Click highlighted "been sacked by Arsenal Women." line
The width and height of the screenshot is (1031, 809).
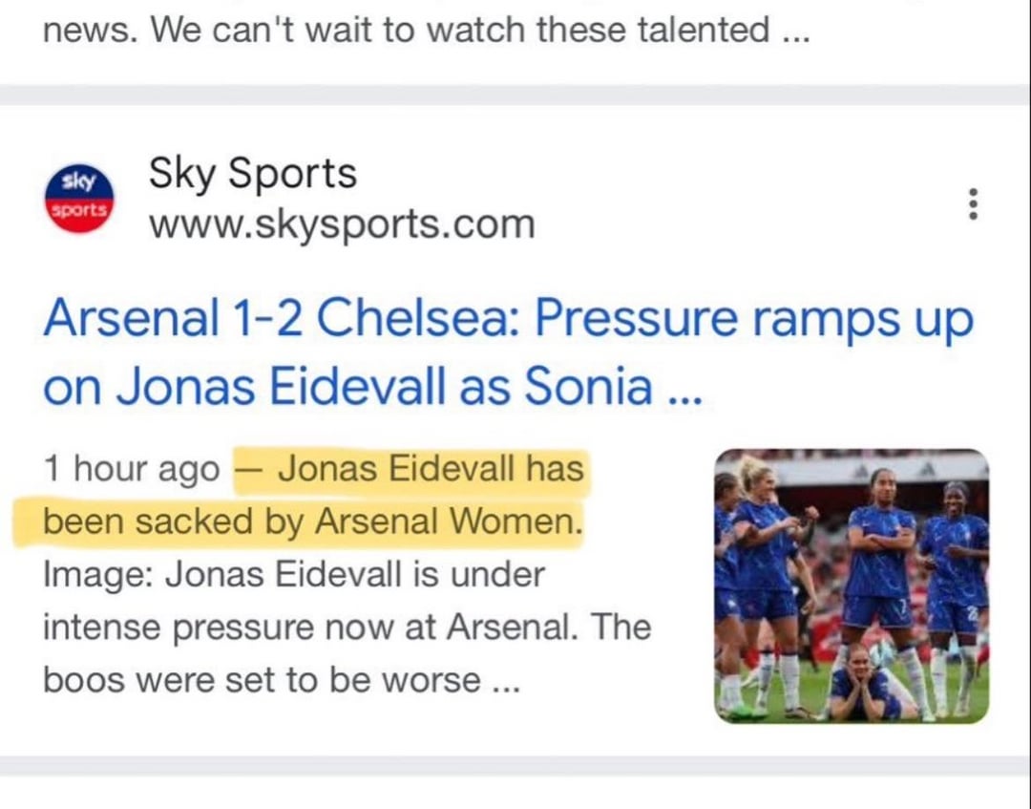[312, 522]
